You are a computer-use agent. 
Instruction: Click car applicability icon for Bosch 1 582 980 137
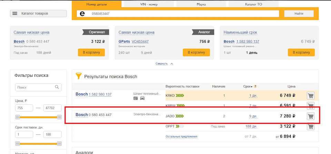tap(142, 98)
